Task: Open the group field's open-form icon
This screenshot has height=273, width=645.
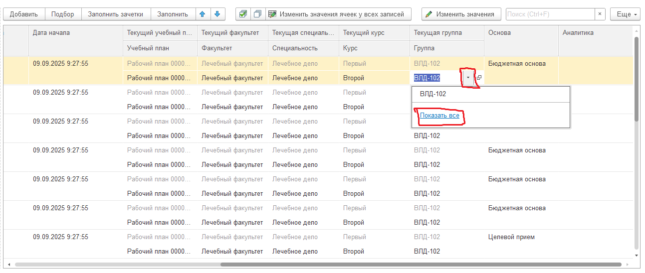Action: [x=479, y=78]
